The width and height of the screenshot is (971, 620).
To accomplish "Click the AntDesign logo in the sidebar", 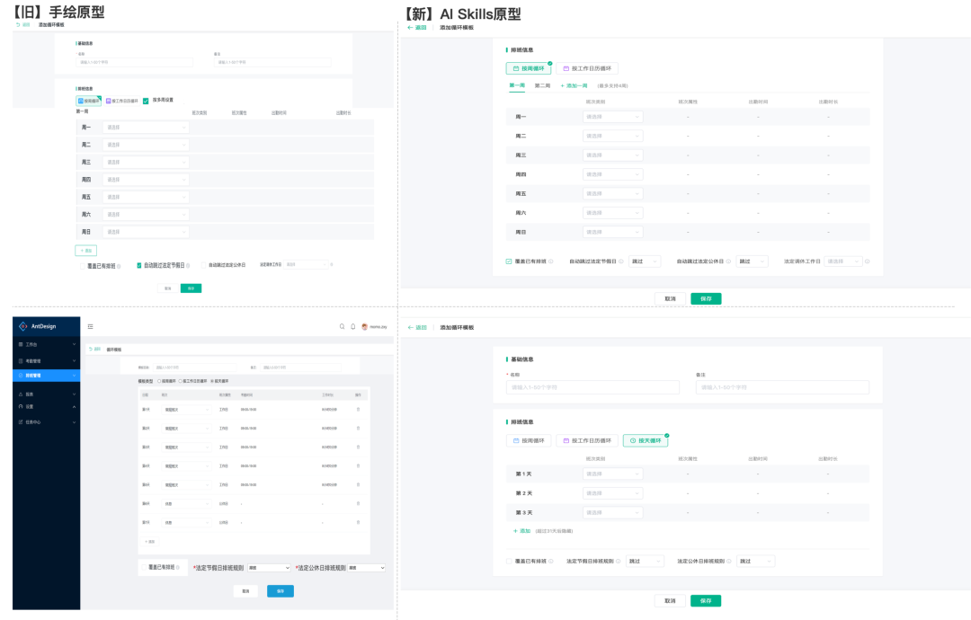I will (22, 326).
